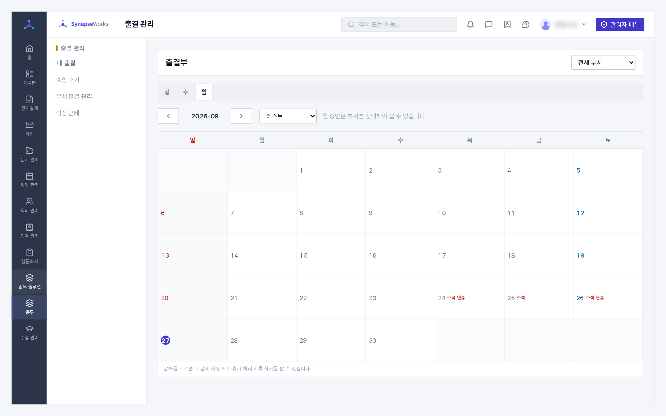Select date 30 in the calendar

click(x=400, y=340)
